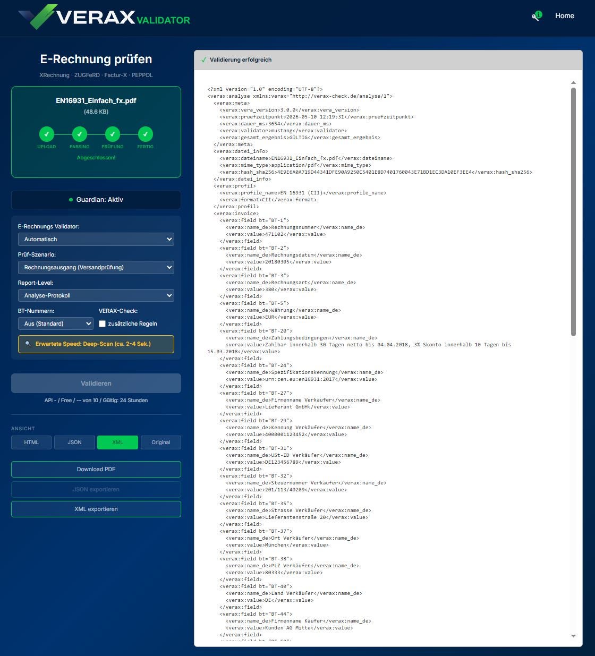Click the value 4000001123452 line
Viewport: 595px width, 656px height.
pyautogui.click(x=286, y=435)
